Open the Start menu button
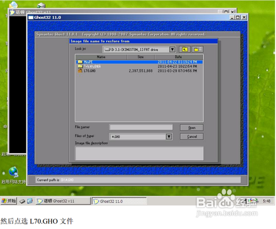Image resolution: width=276 pixels, height=229 pixels. tap(8, 201)
